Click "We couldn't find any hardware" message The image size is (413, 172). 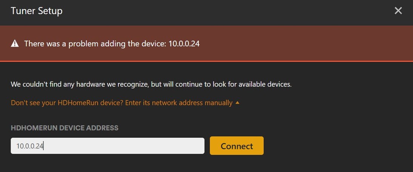pos(79,84)
